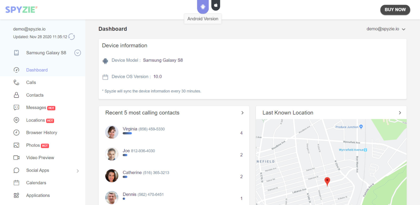This screenshot has height=205, width=420.
Task: Click Catherine's phone number (516) 365-3213
Action: coord(156,173)
